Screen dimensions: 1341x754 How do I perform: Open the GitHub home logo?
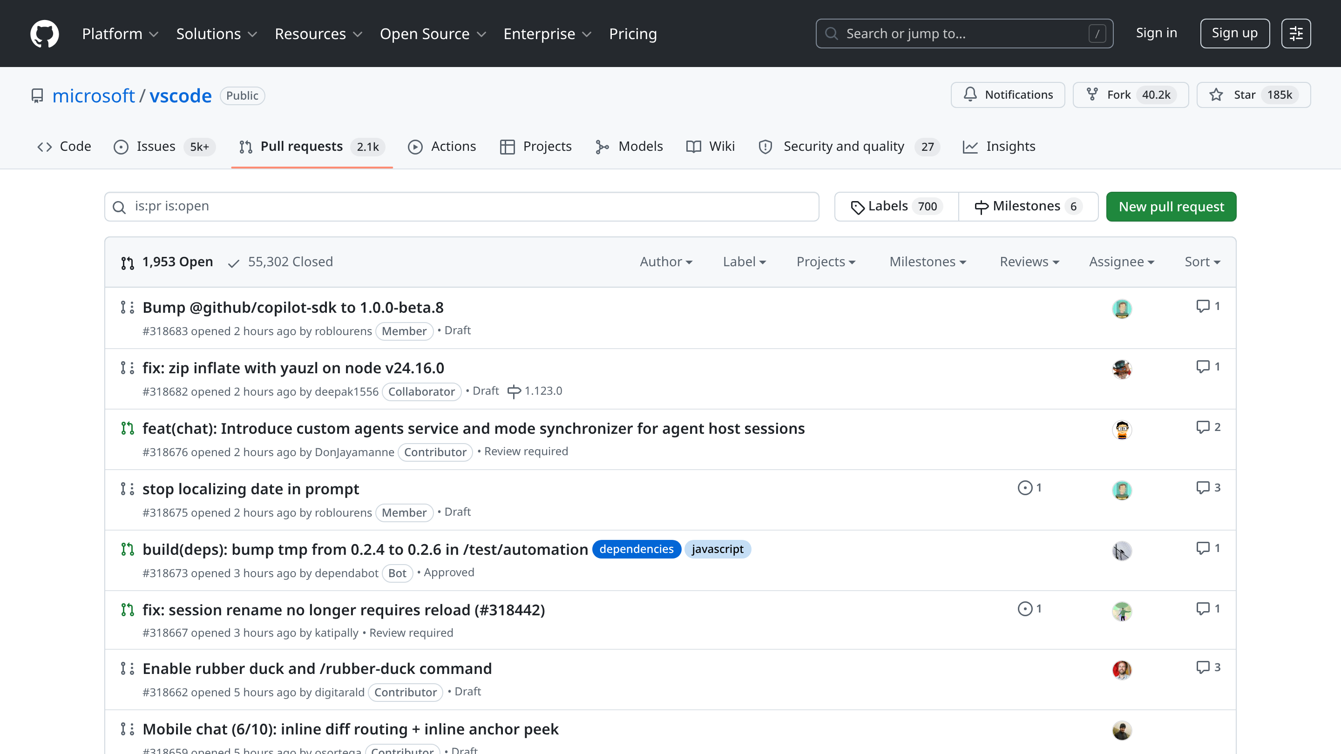tap(44, 34)
